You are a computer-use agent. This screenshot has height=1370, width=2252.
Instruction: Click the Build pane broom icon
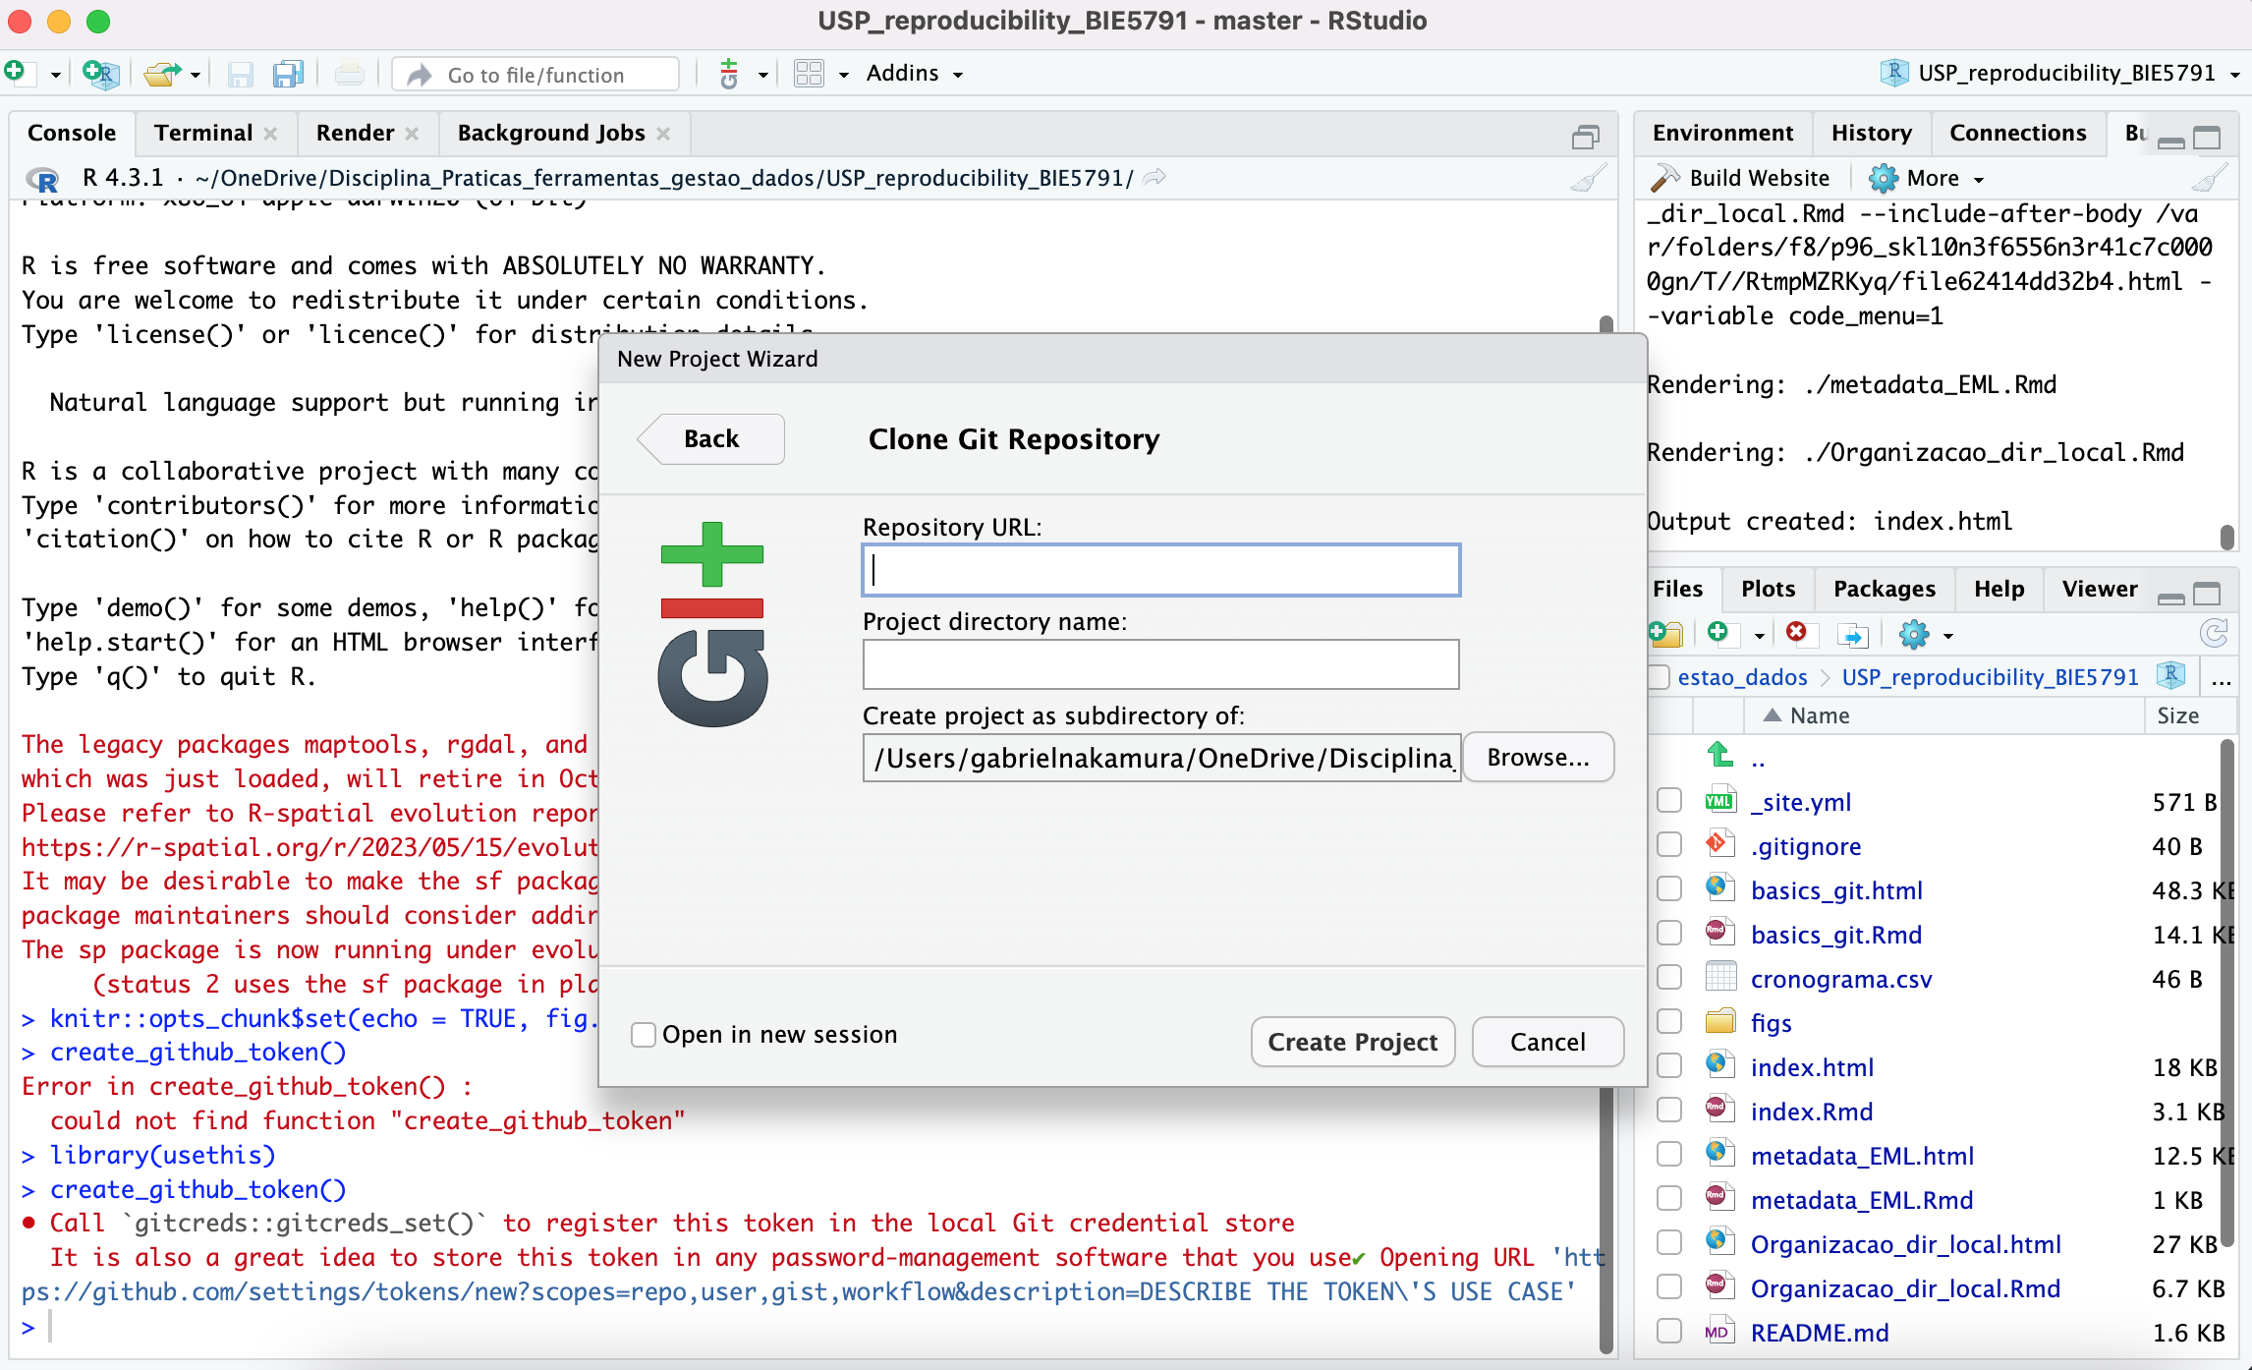[2209, 179]
